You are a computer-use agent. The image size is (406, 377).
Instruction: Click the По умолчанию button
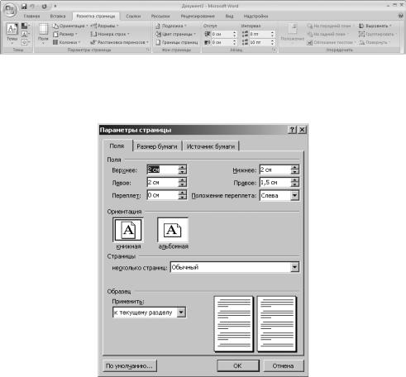pyautogui.click(x=129, y=366)
